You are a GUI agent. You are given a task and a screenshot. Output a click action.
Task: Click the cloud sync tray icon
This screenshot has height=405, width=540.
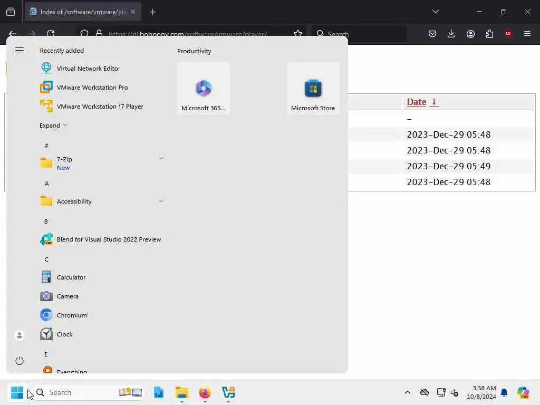pyautogui.click(x=425, y=392)
